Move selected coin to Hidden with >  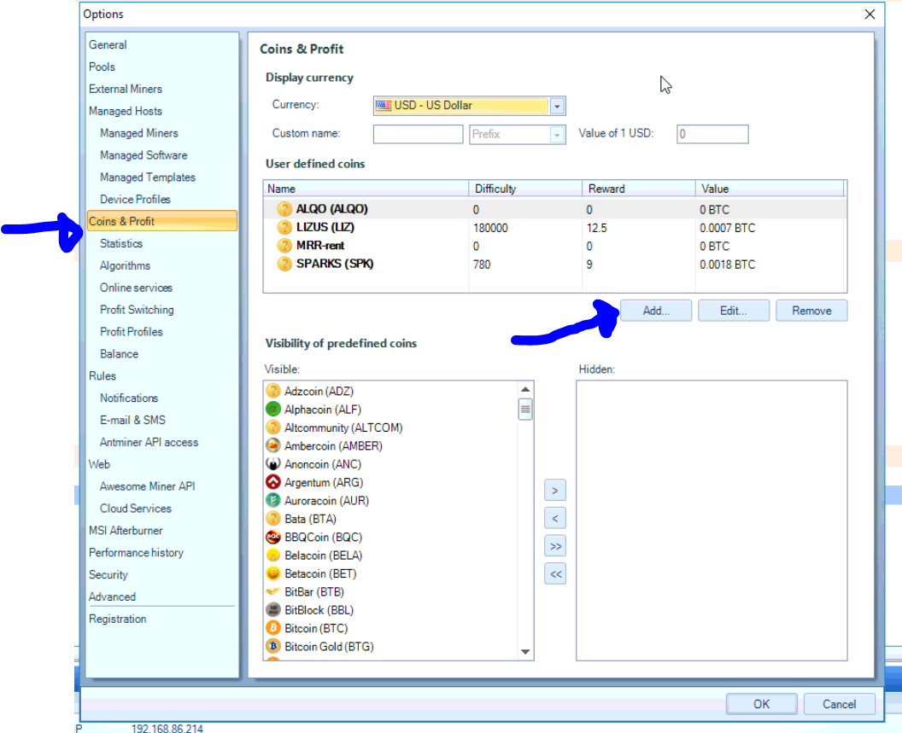coord(555,491)
